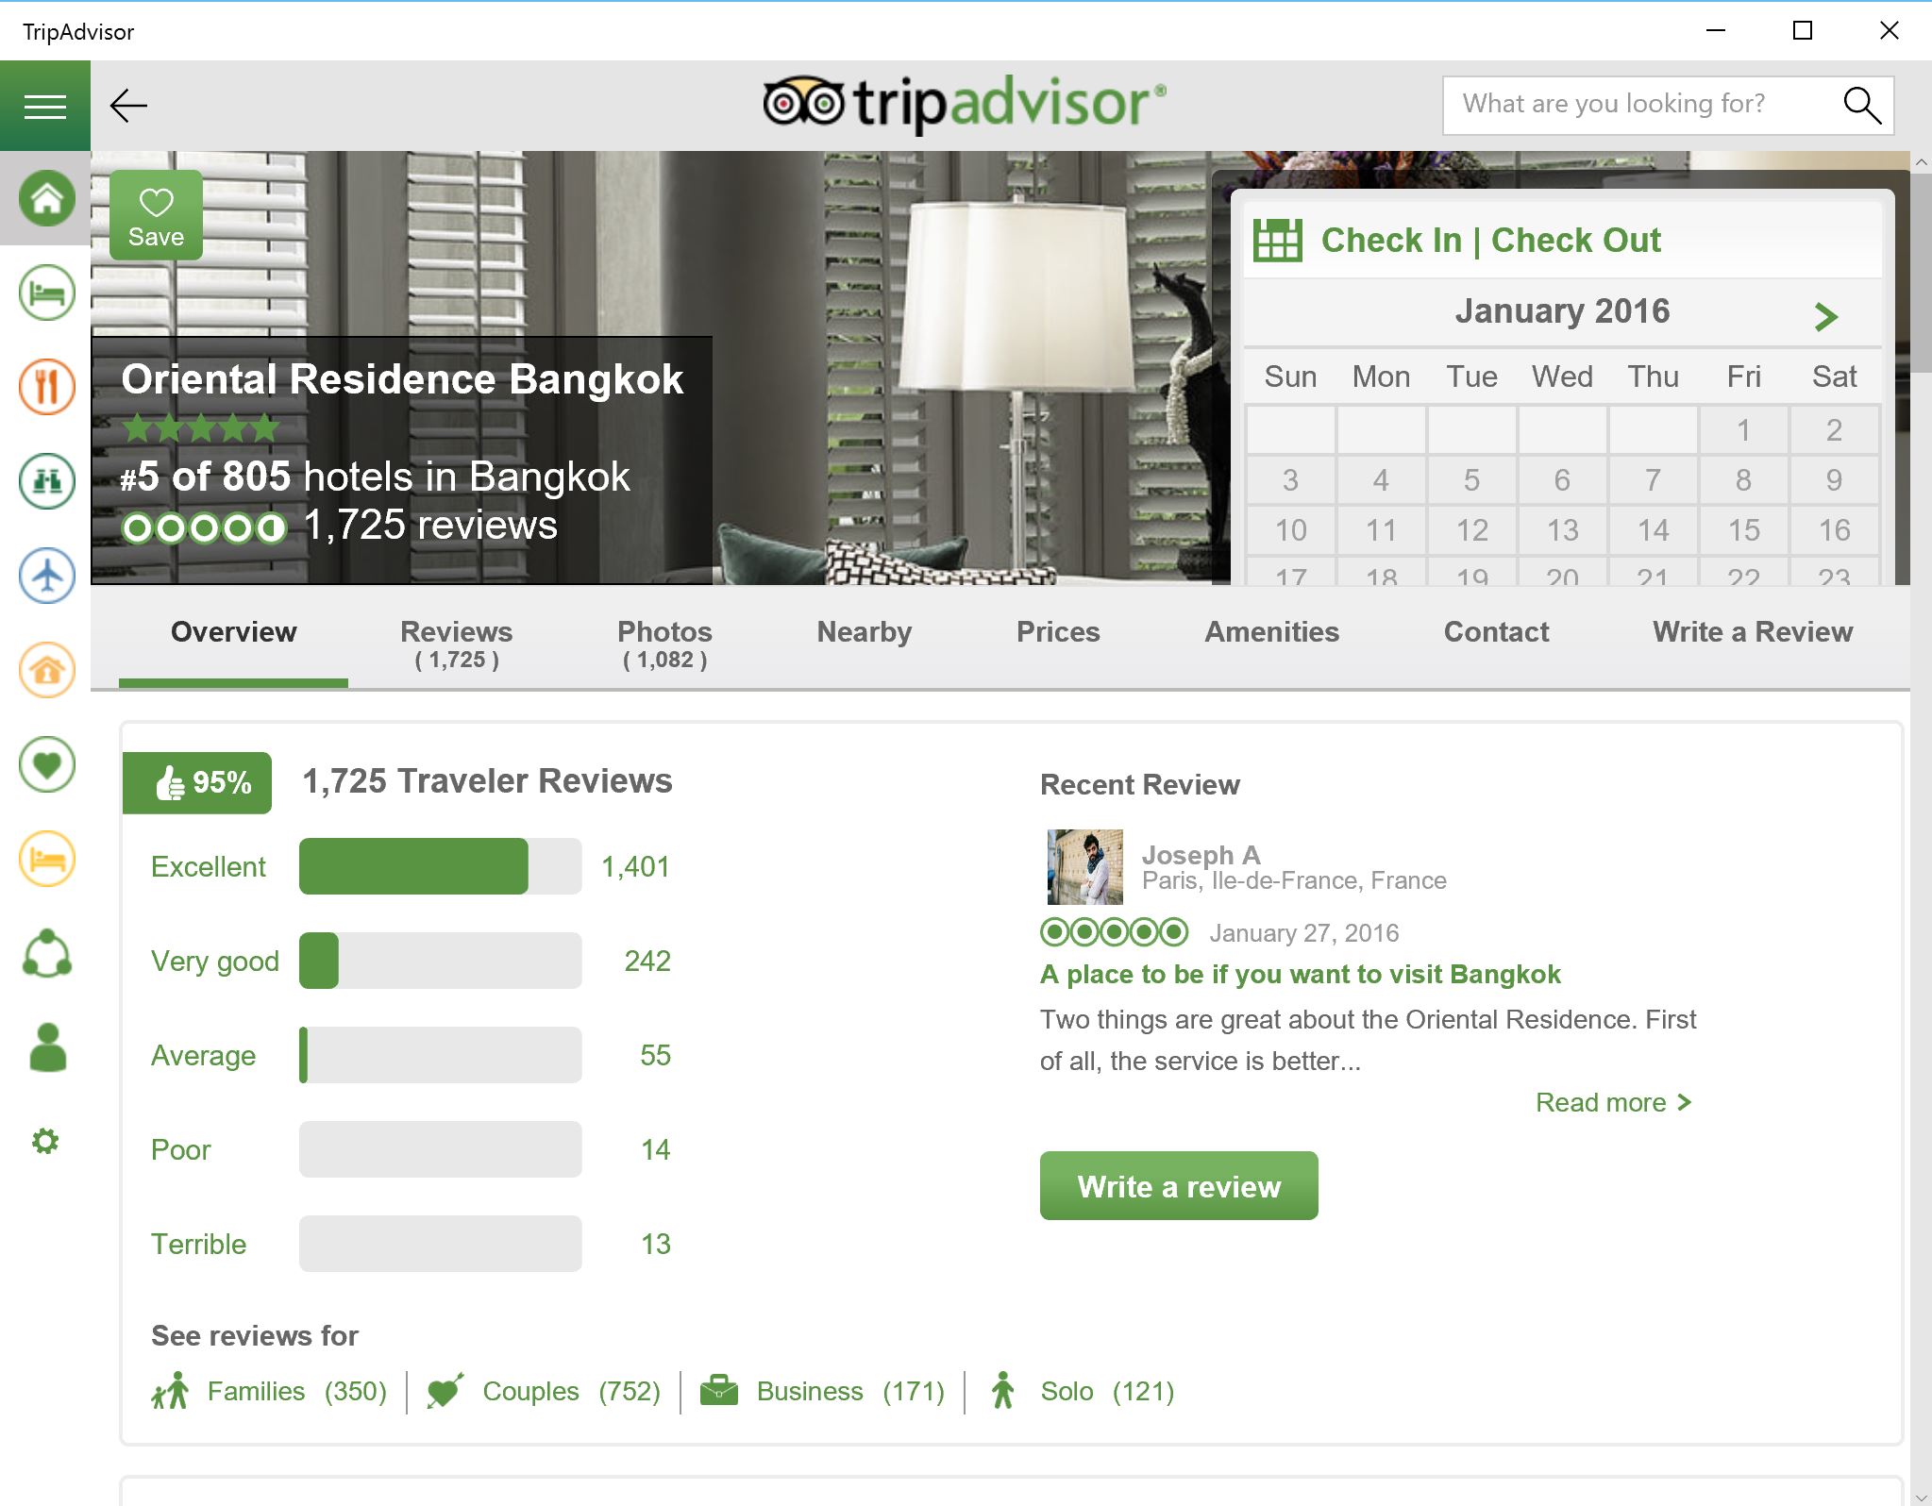Image resolution: width=1932 pixels, height=1506 pixels.
Task: Click the Solo traveler icon
Action: pos(1003,1391)
